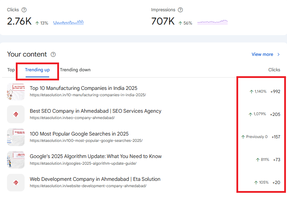
Task: Click the Clicks column header
Action: [x=274, y=70]
